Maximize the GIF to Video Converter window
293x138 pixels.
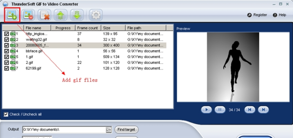281,4
